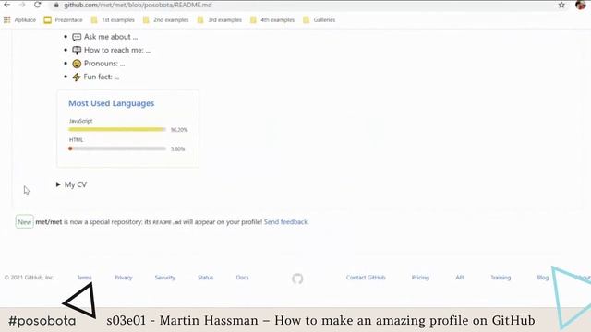The image size is (591, 332).
Task: Expand the My CV disclosure triangle
Action: click(x=58, y=184)
